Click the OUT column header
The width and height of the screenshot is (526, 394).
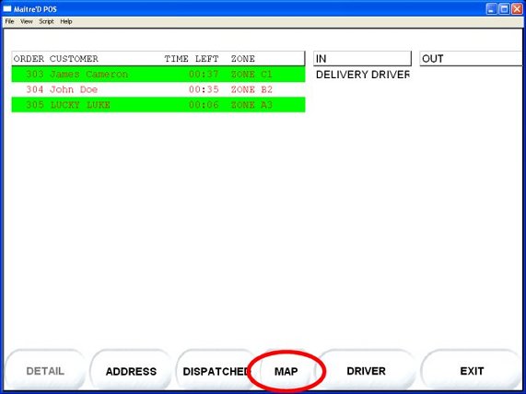coord(471,59)
